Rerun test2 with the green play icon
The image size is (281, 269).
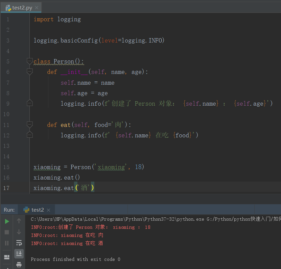[x=7, y=221]
